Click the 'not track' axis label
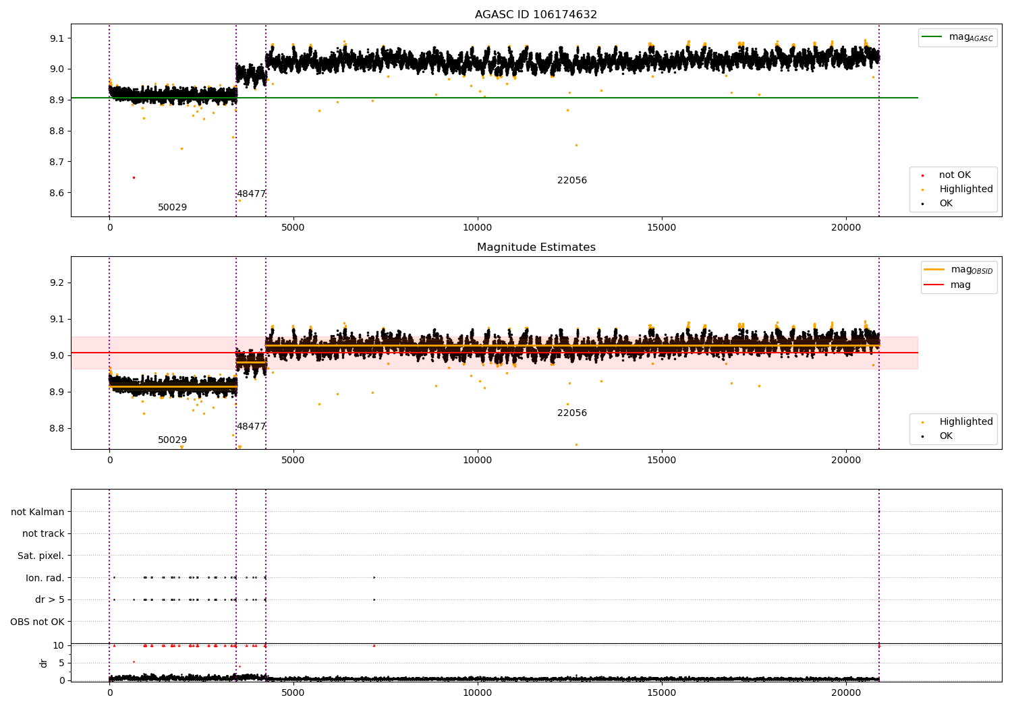This screenshot has width=1012, height=708. tap(43, 534)
